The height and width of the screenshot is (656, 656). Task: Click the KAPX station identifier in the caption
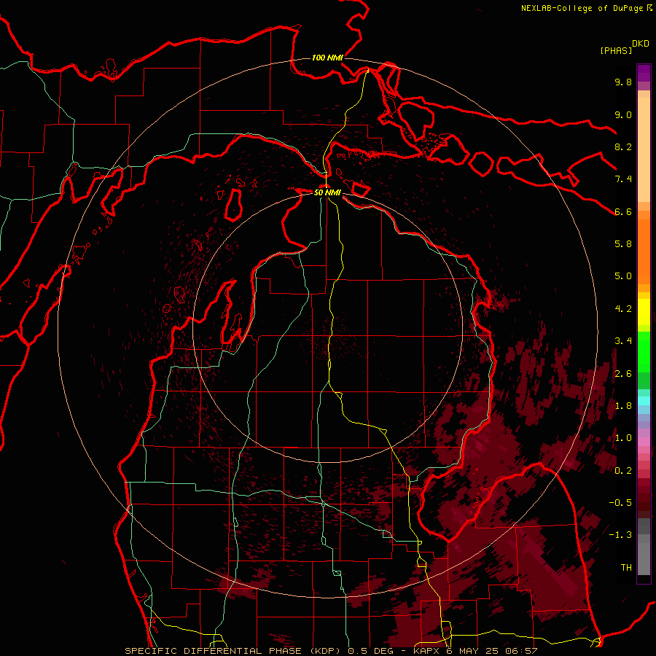[426, 651]
